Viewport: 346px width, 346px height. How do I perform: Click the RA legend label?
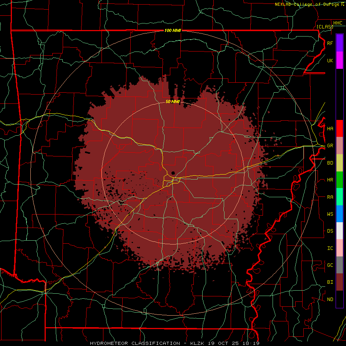pyautogui.click(x=330, y=197)
